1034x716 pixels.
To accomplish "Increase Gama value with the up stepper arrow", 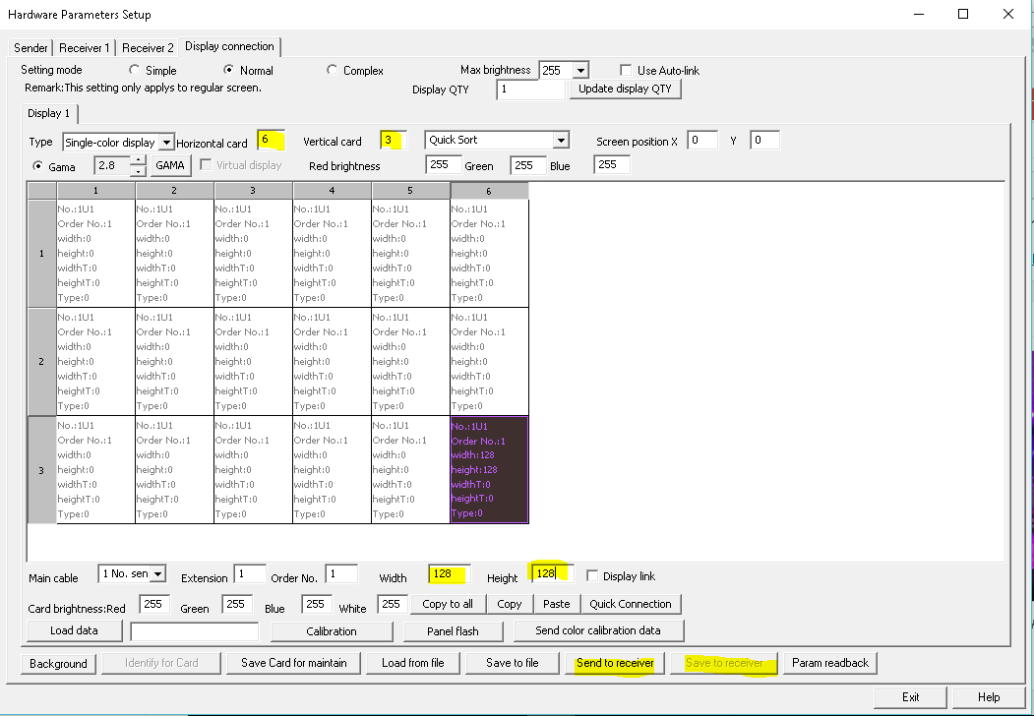I will (139, 160).
